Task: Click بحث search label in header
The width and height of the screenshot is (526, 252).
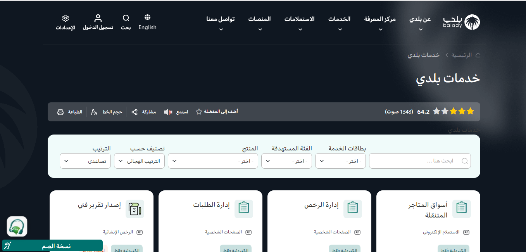Action: pos(126,28)
